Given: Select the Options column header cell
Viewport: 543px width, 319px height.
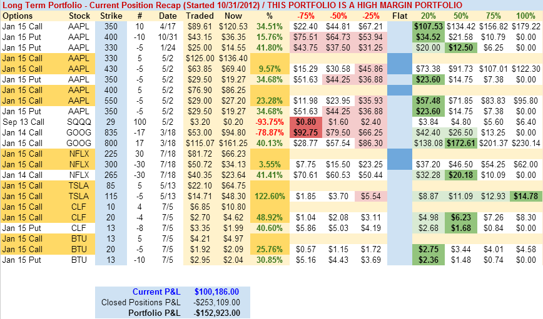Looking at the screenshot, I should tap(18, 15).
